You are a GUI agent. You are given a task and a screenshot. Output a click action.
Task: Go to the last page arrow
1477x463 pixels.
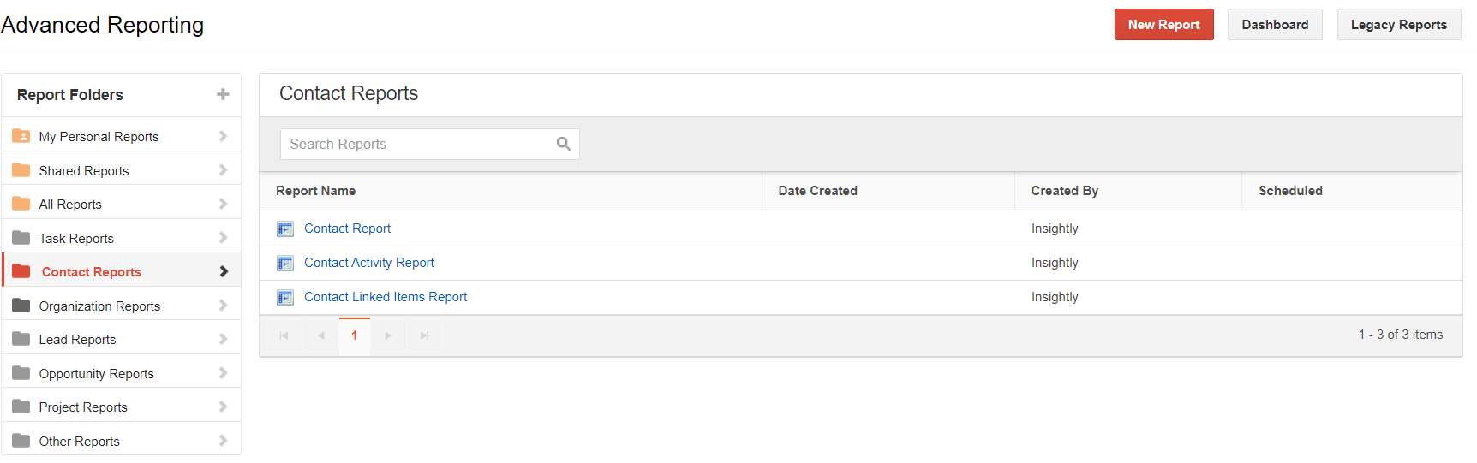click(x=424, y=335)
